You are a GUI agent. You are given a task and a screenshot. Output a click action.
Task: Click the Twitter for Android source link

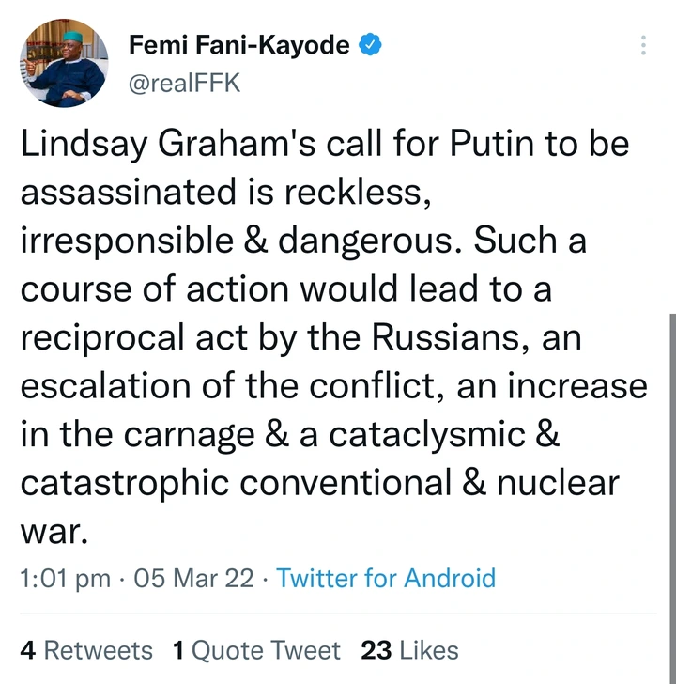386,578
